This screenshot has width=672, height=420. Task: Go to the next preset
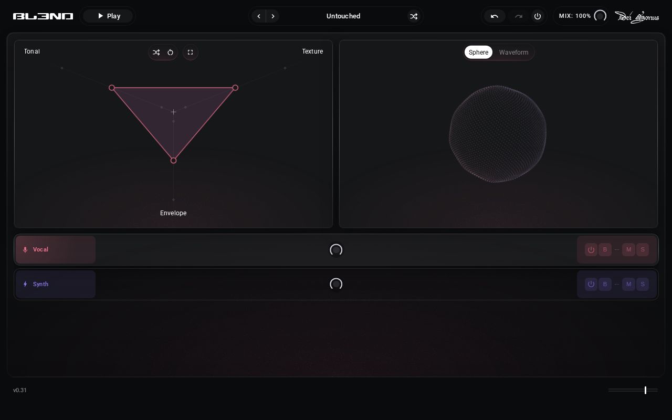[273, 16]
